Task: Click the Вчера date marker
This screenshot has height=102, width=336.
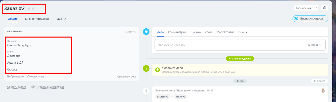Action: pyautogui.click(x=240, y=81)
